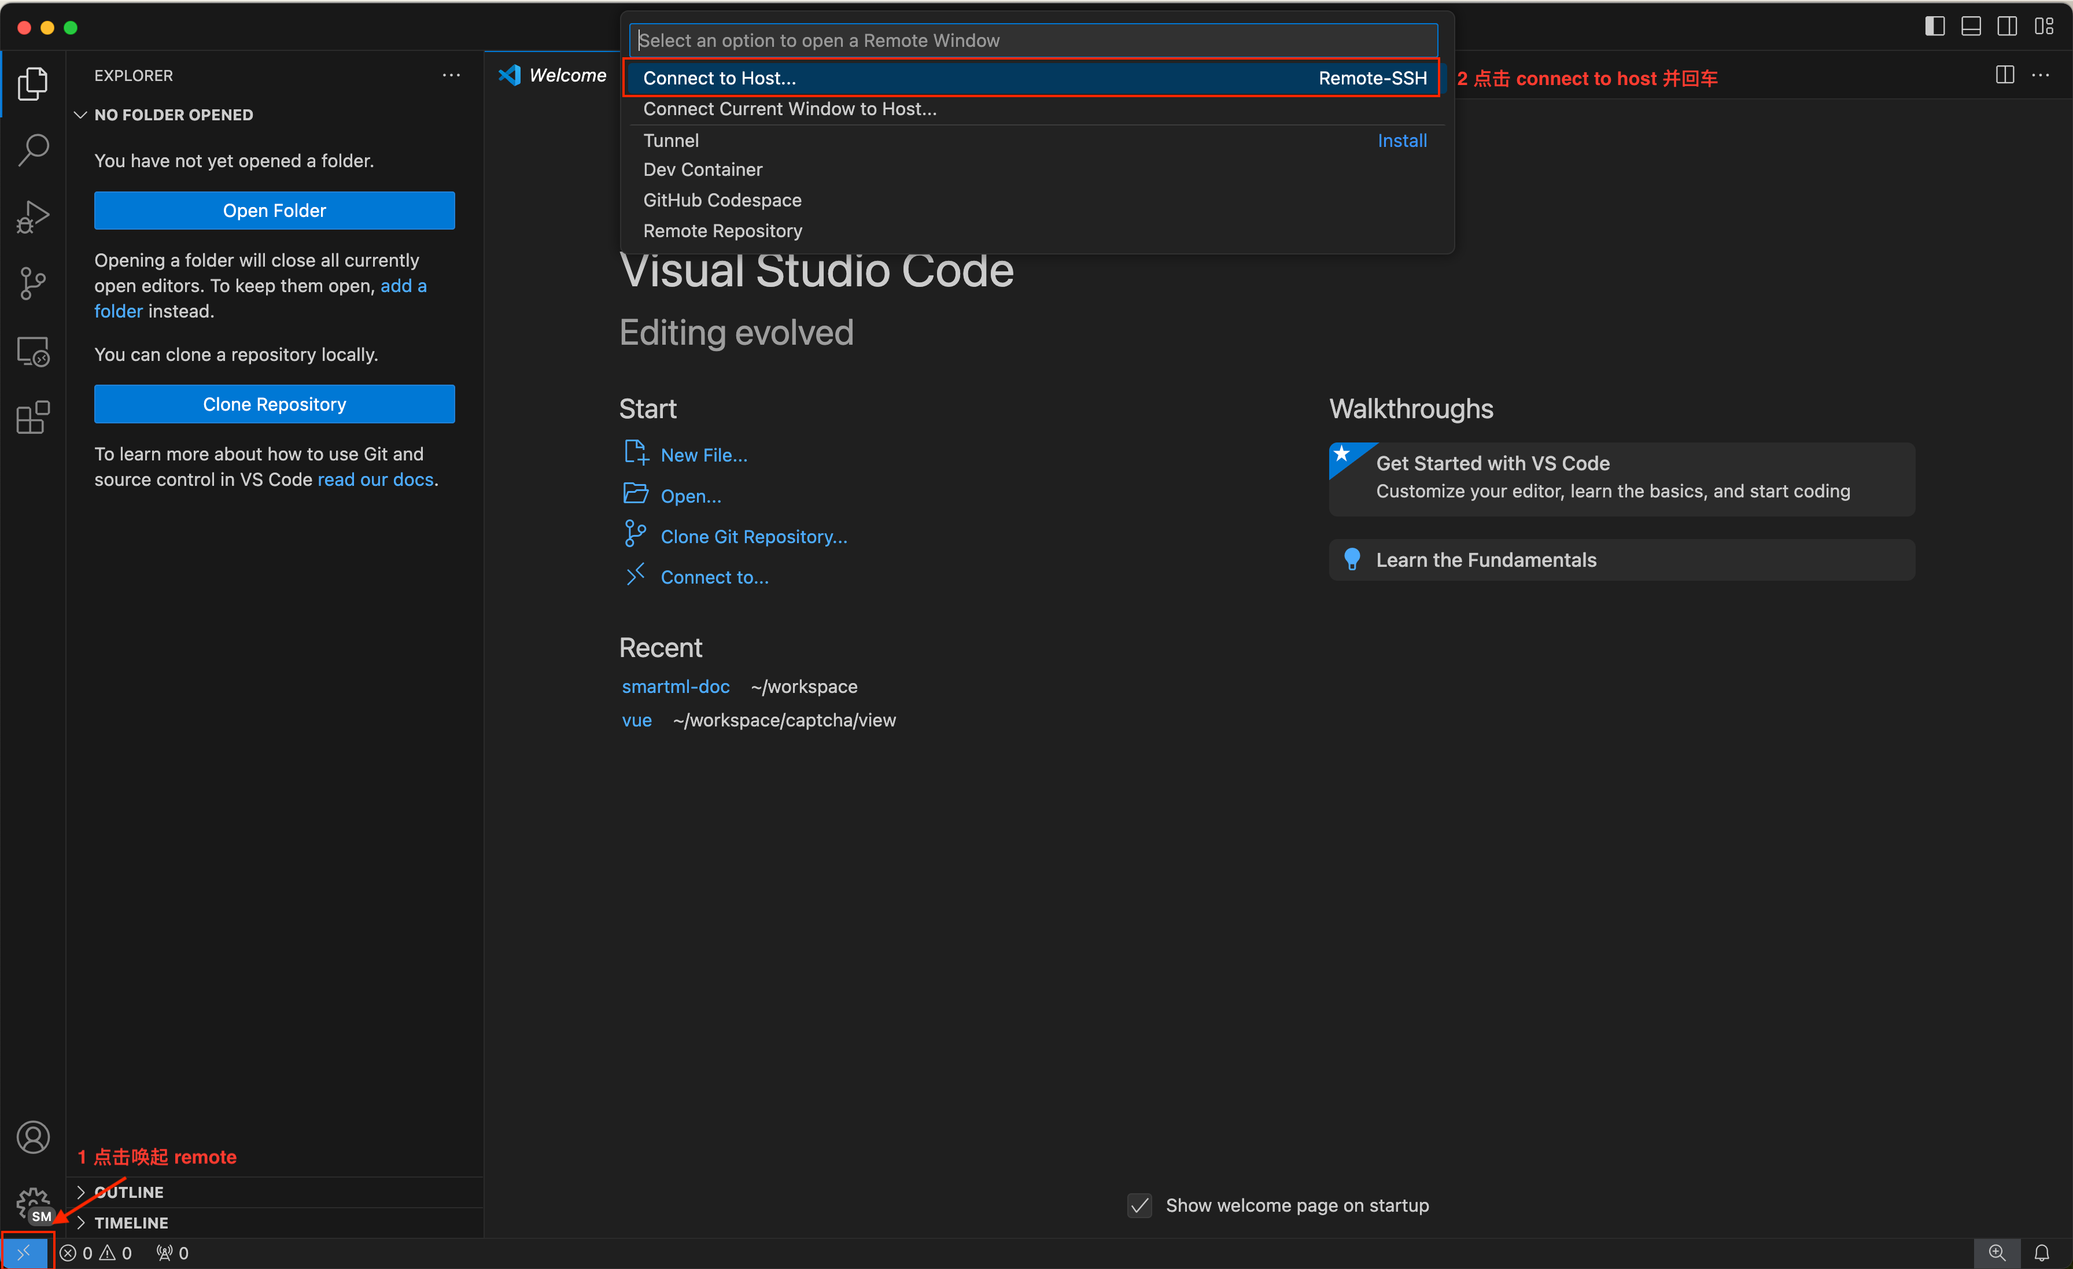Image resolution: width=2073 pixels, height=1269 pixels.
Task: Select Connect Current Window to Host option
Action: [1036, 109]
